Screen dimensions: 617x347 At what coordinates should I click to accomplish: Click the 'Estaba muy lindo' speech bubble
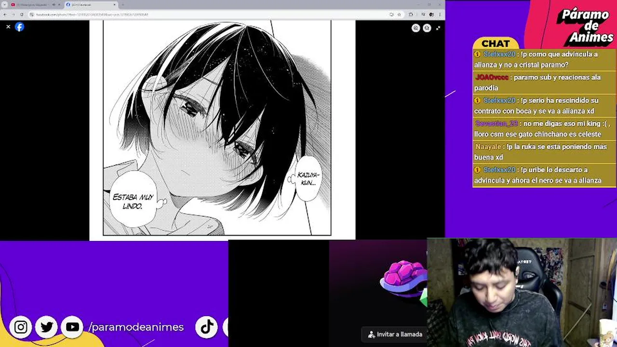point(133,200)
